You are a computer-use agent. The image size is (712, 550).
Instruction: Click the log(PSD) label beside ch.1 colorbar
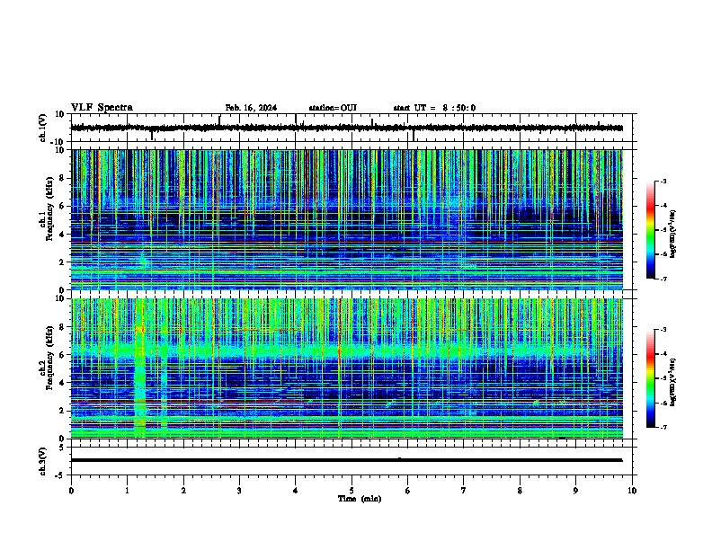point(673,233)
